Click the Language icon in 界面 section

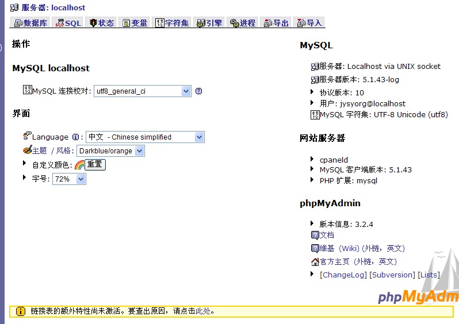27,136
